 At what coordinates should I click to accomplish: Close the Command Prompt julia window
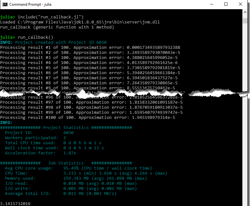coord(240,4)
